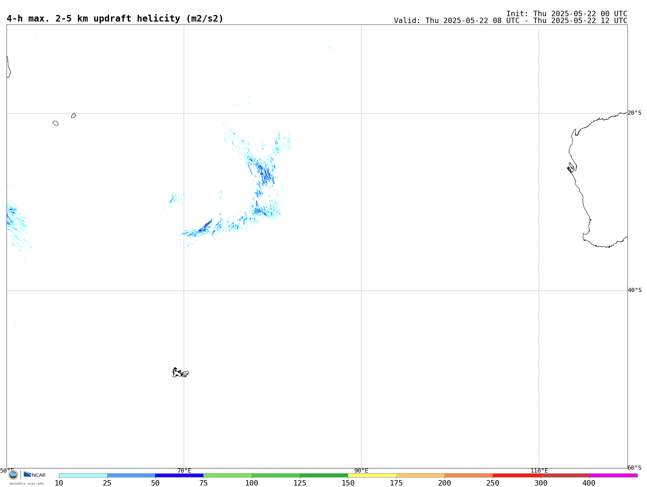This screenshot has width=647, height=487.
Task: Click the colorbar label 100
Action: (x=252, y=483)
